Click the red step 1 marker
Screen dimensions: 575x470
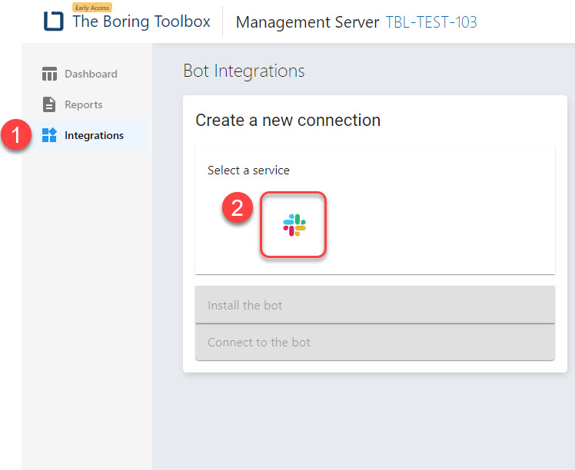point(16,134)
